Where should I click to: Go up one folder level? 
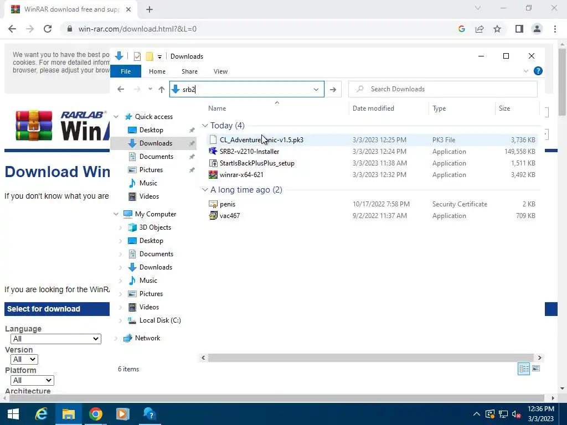(x=162, y=89)
